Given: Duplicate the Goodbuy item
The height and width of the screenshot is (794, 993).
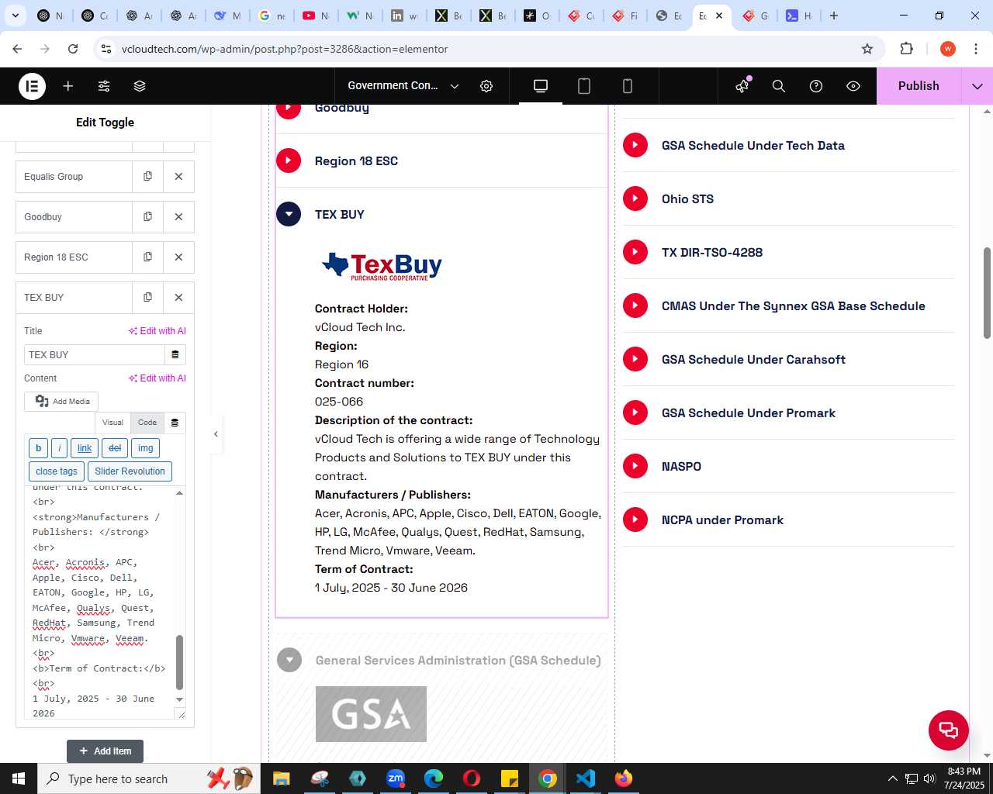Looking at the screenshot, I should (x=147, y=217).
